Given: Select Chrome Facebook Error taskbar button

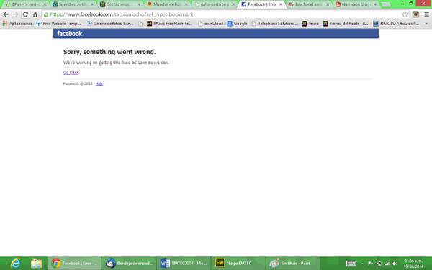Looking at the screenshot, I should pos(74,264).
